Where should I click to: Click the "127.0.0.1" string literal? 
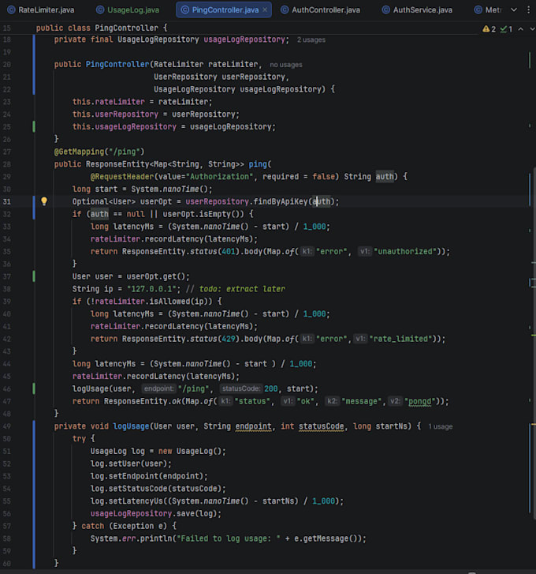[x=151, y=289]
